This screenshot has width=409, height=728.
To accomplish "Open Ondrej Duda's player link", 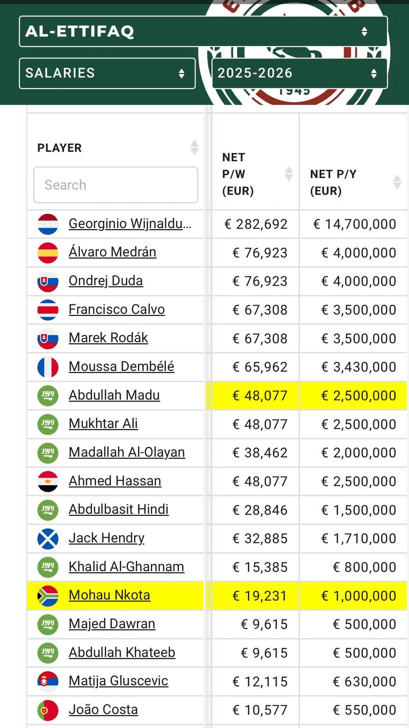I will 105,281.
